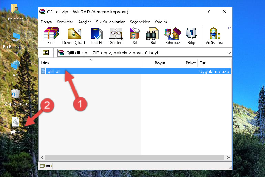
Task: Open the Araçlar menu
Action: point(84,22)
